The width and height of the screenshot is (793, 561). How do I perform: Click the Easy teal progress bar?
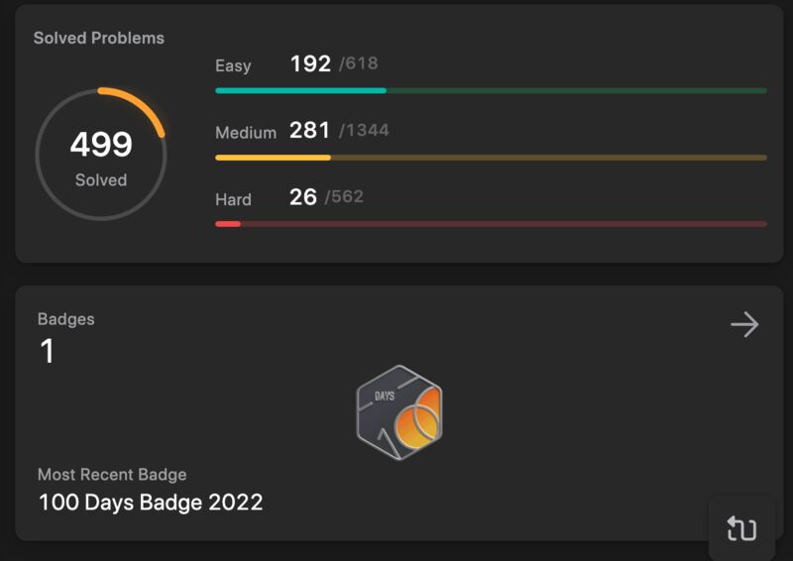pyautogui.click(x=491, y=90)
